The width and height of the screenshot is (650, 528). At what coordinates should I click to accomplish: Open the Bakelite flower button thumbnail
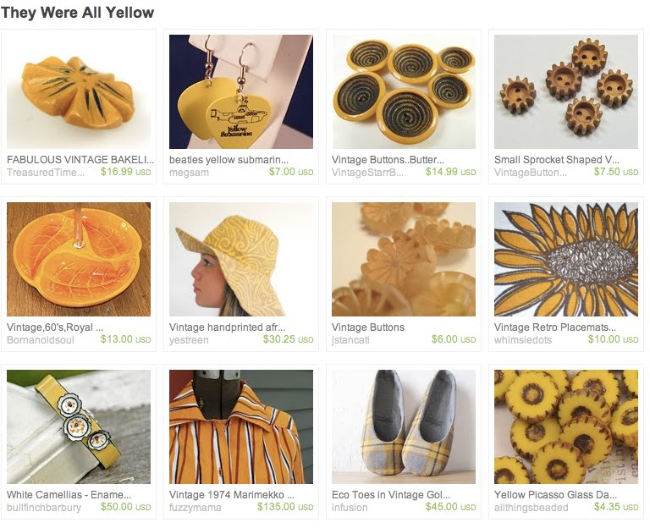coord(79,91)
